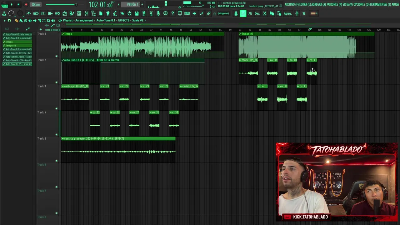
Task: Select the Mute tool in playlist toolbar
Action: pos(30,21)
